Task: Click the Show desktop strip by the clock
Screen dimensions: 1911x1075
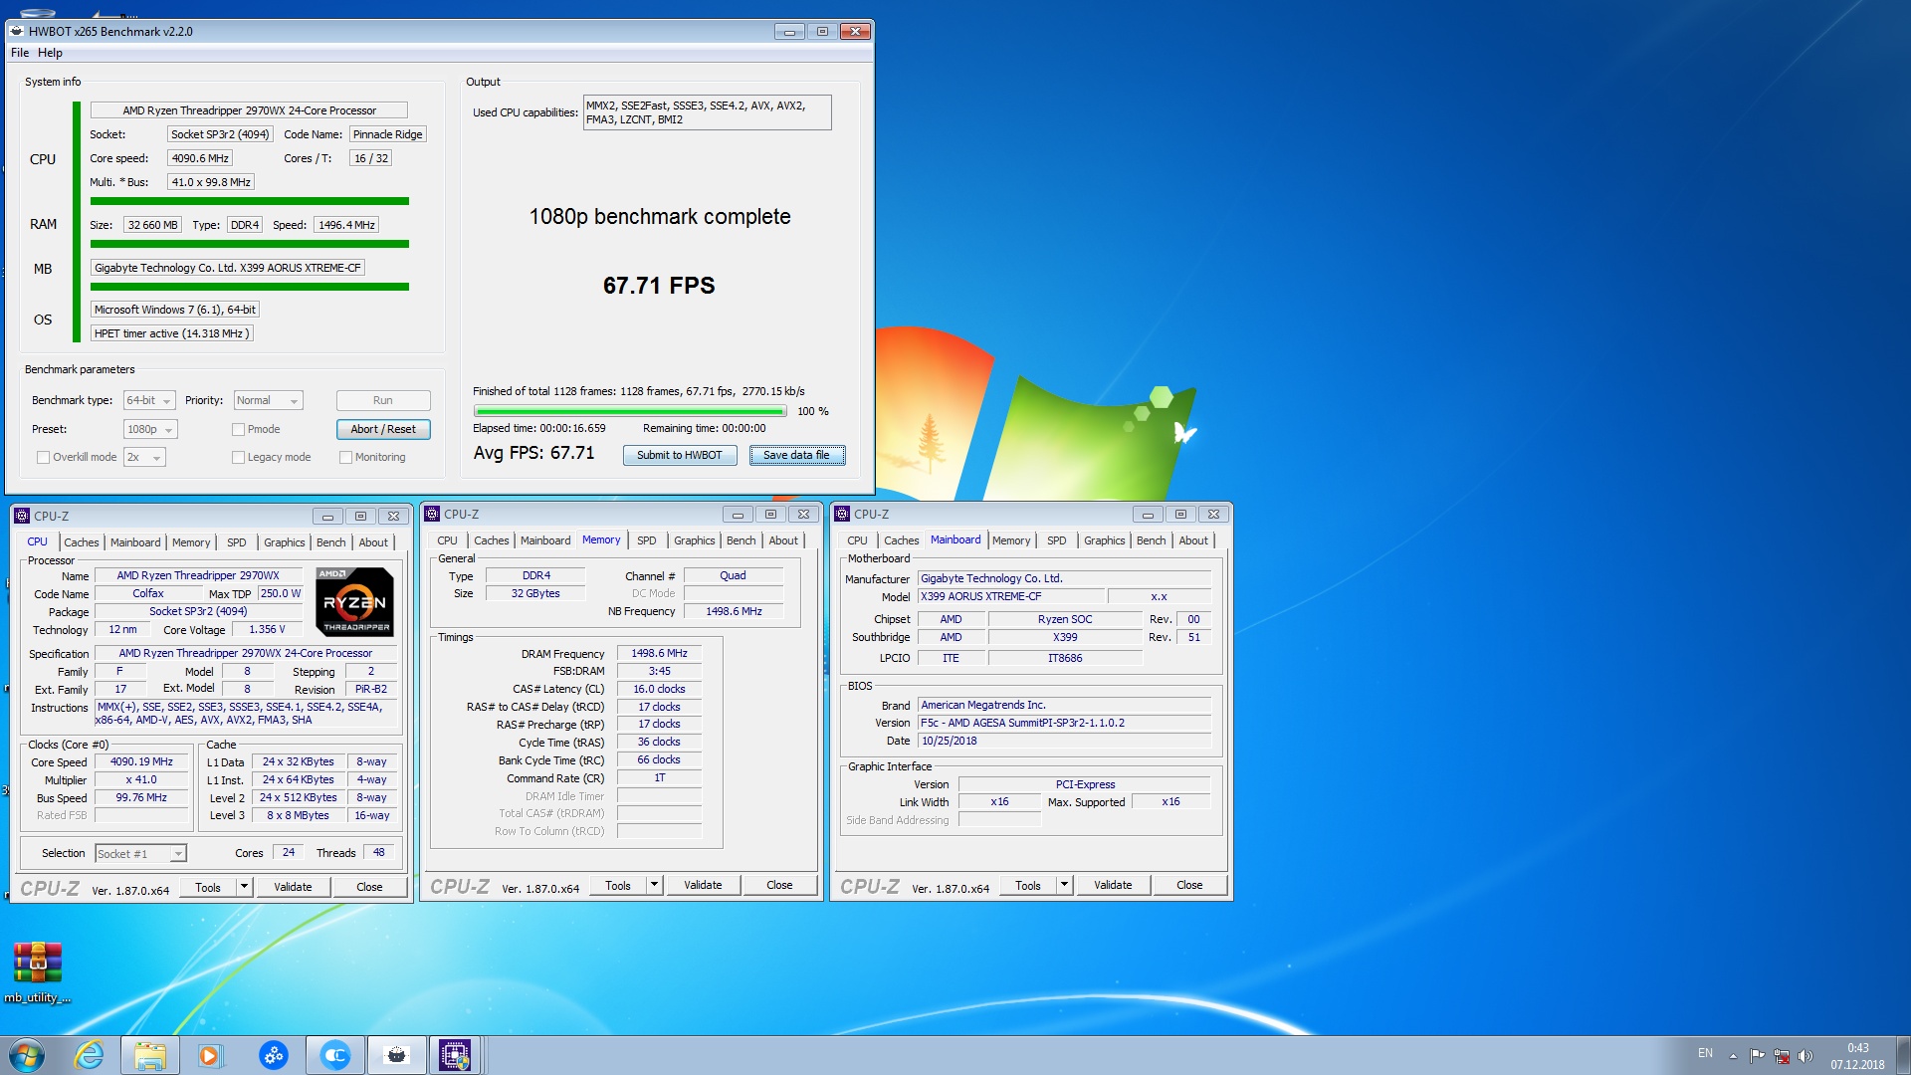Action: 1903,1055
